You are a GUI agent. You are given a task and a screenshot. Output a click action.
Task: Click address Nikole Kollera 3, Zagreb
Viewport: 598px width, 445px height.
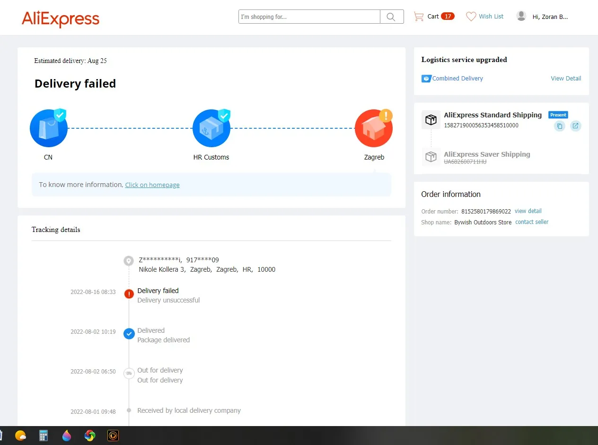pos(207,269)
